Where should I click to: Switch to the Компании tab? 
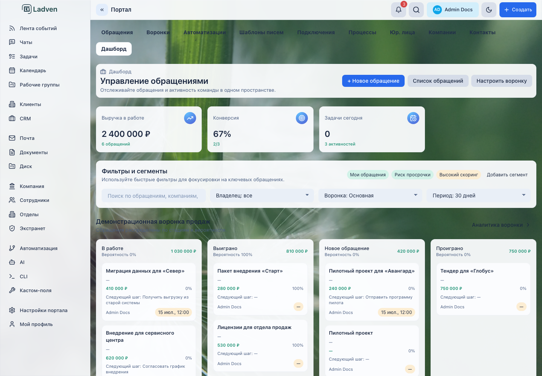pos(442,32)
